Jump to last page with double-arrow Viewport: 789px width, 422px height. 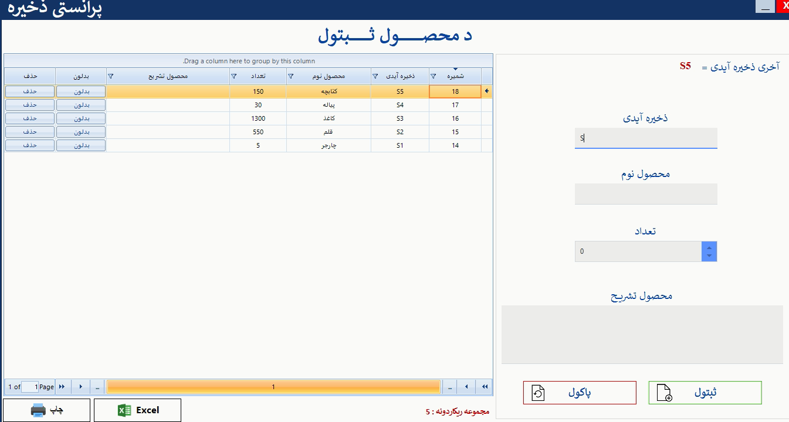click(x=62, y=387)
